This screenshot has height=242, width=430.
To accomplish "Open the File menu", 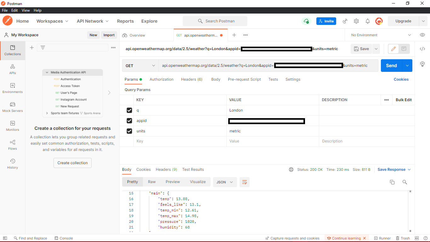I will [x=5, y=10].
